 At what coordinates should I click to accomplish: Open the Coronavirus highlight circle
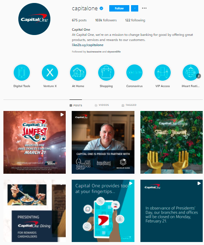(x=134, y=73)
